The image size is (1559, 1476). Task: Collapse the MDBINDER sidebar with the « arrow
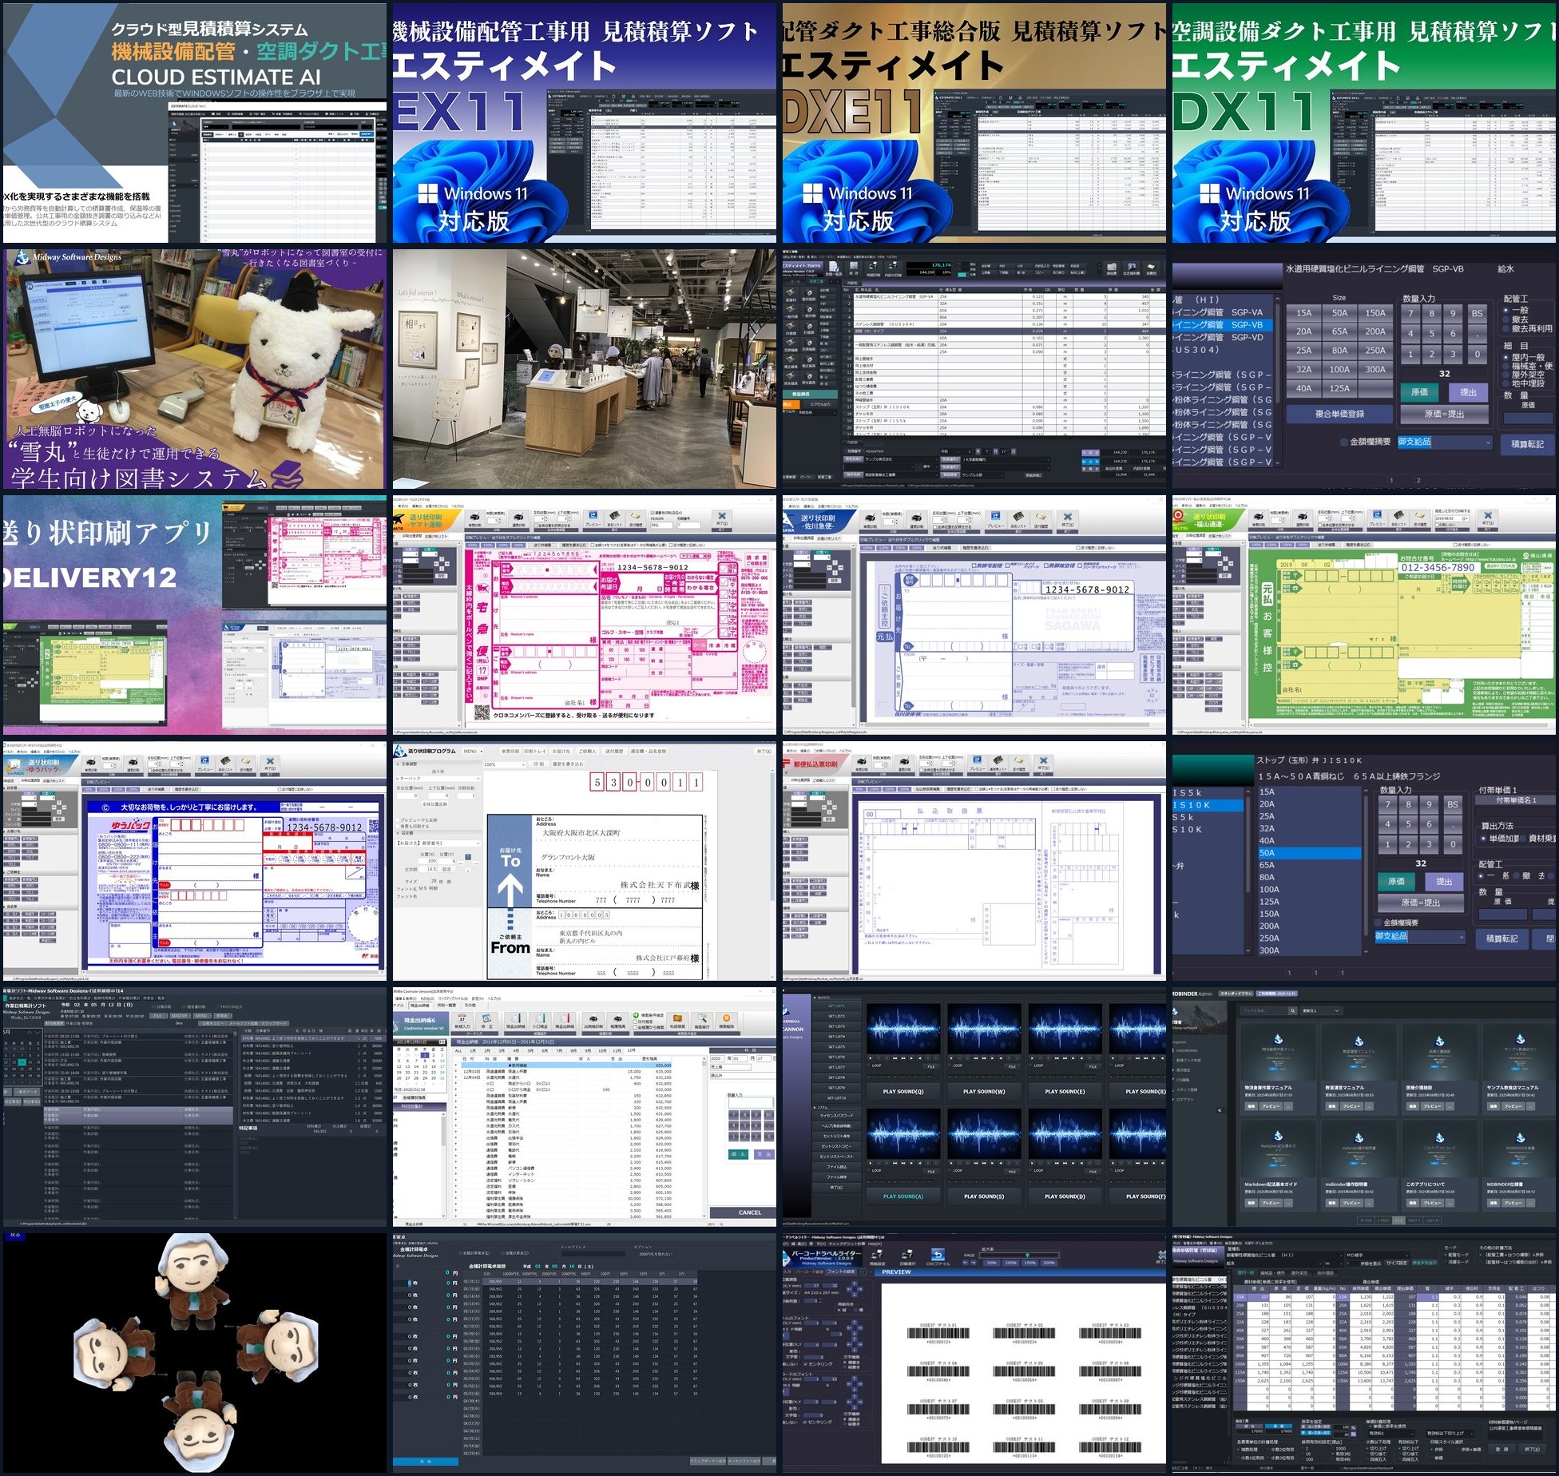pos(1220,1110)
